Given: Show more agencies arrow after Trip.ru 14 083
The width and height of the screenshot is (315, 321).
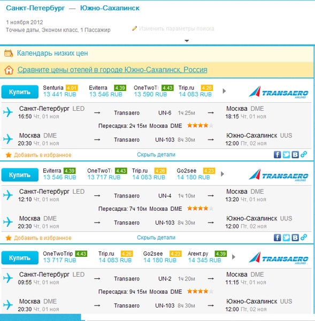Looking at the screenshot, I should coord(224,91).
